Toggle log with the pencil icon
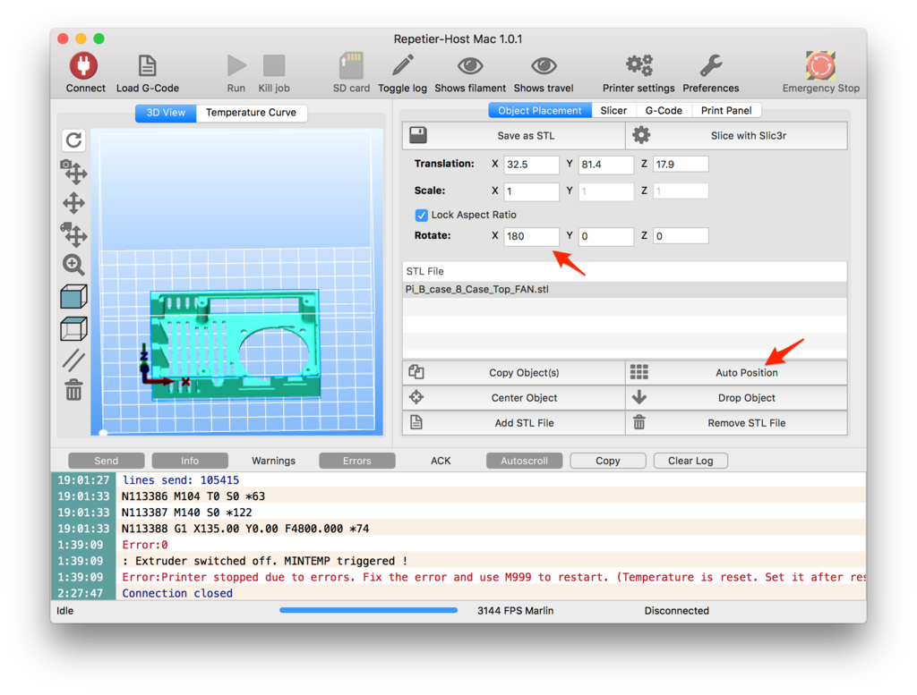917x695 pixels. (402, 65)
